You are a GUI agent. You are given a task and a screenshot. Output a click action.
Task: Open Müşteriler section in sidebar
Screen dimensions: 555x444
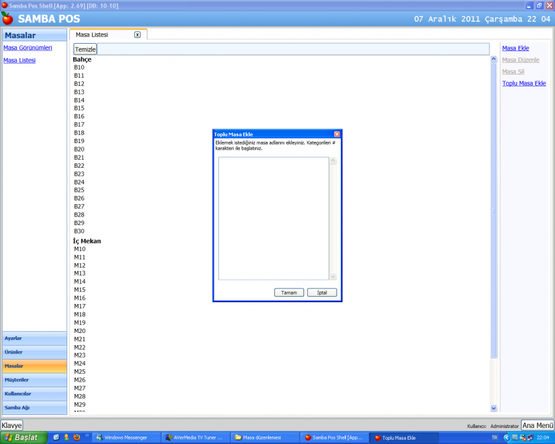click(35, 380)
